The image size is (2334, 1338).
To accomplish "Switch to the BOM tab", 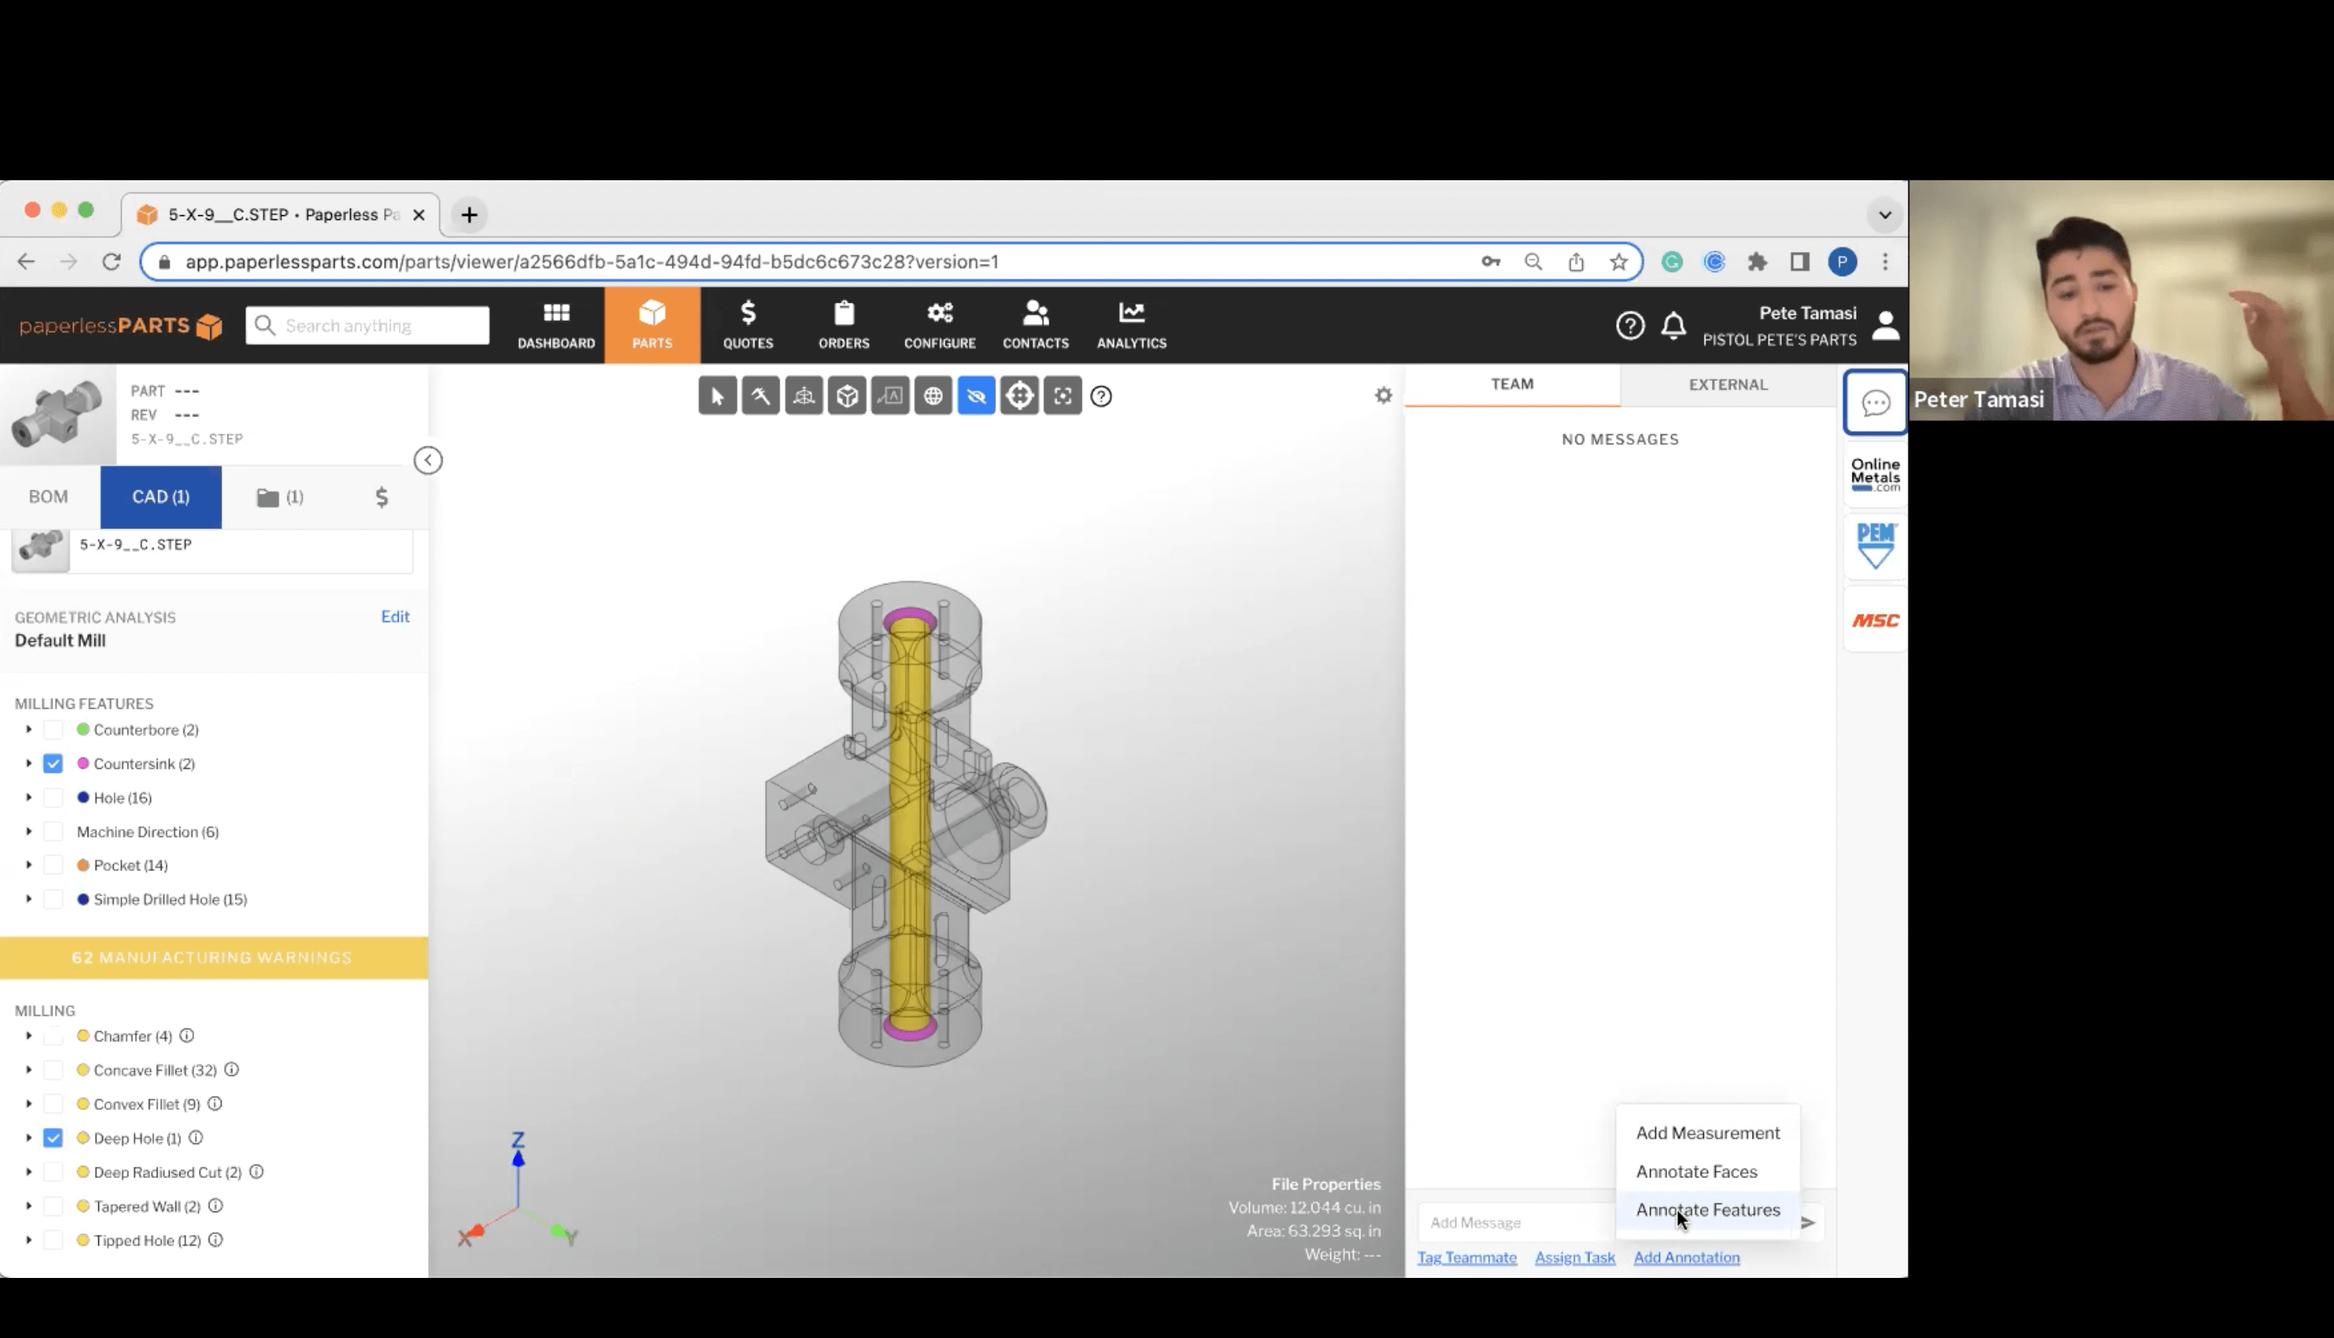I will point(49,497).
